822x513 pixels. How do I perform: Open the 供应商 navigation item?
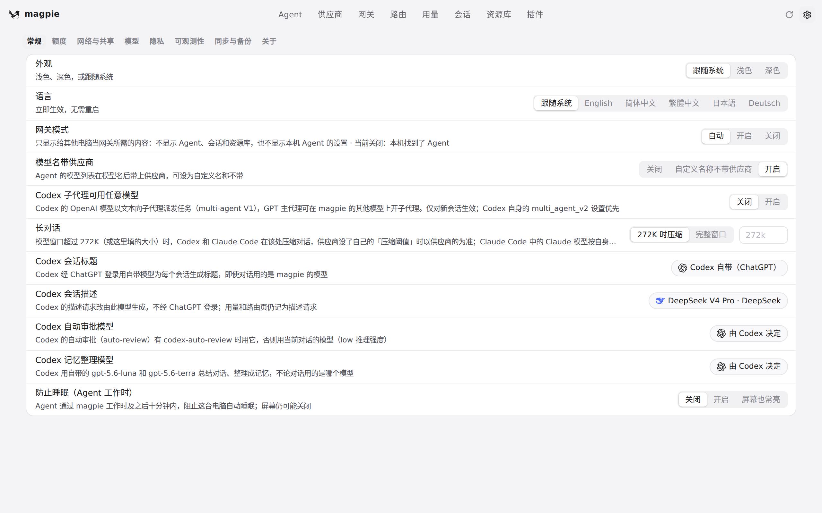point(330,15)
